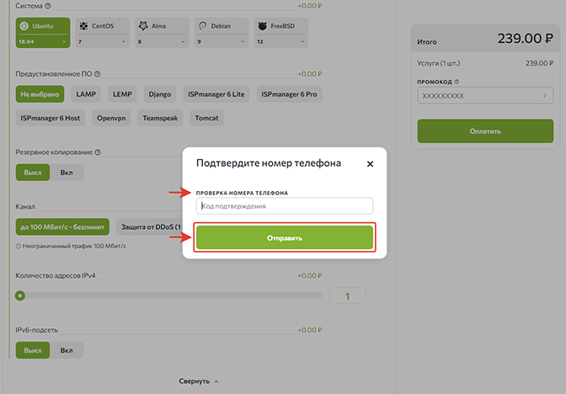566x394 pixels.
Task: Click the FreeBSD logo icon
Action: click(264, 27)
